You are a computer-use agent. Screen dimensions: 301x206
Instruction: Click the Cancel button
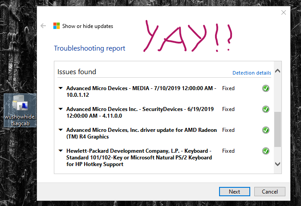270,191
